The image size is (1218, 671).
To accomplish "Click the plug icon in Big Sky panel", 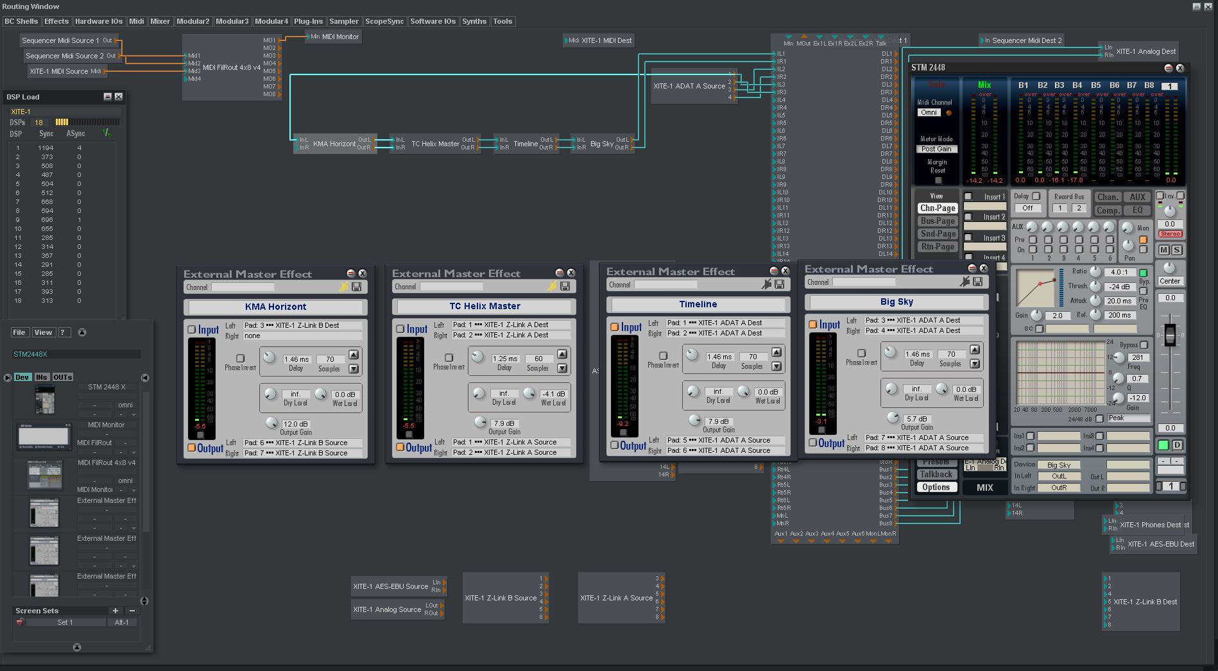I will (x=965, y=282).
